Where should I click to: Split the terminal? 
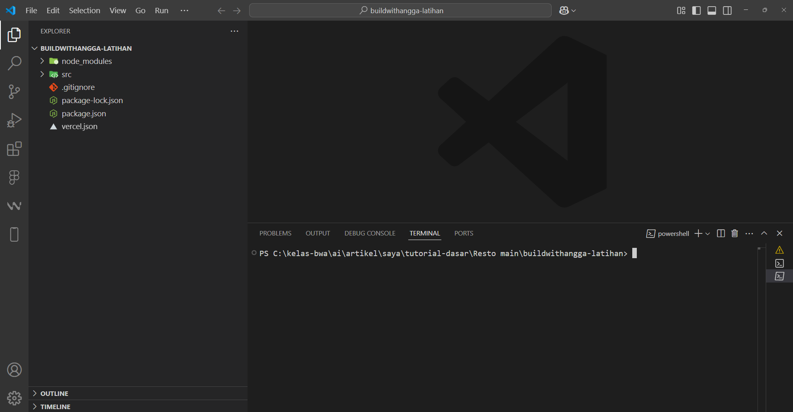tap(721, 233)
